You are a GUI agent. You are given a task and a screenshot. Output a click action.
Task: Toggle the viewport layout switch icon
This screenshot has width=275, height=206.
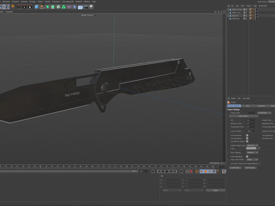[x=225, y=12]
